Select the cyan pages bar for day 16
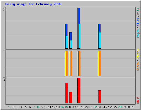Image resolution: width=141 pixels, height=110 pixels. tap(71, 44)
